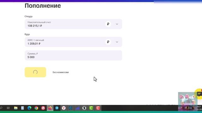202x113 pixels.
Task: Open File Explorer from the taskbar
Action: tap(16, 108)
